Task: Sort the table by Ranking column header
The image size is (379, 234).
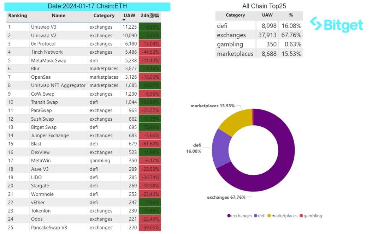Action: (18, 16)
